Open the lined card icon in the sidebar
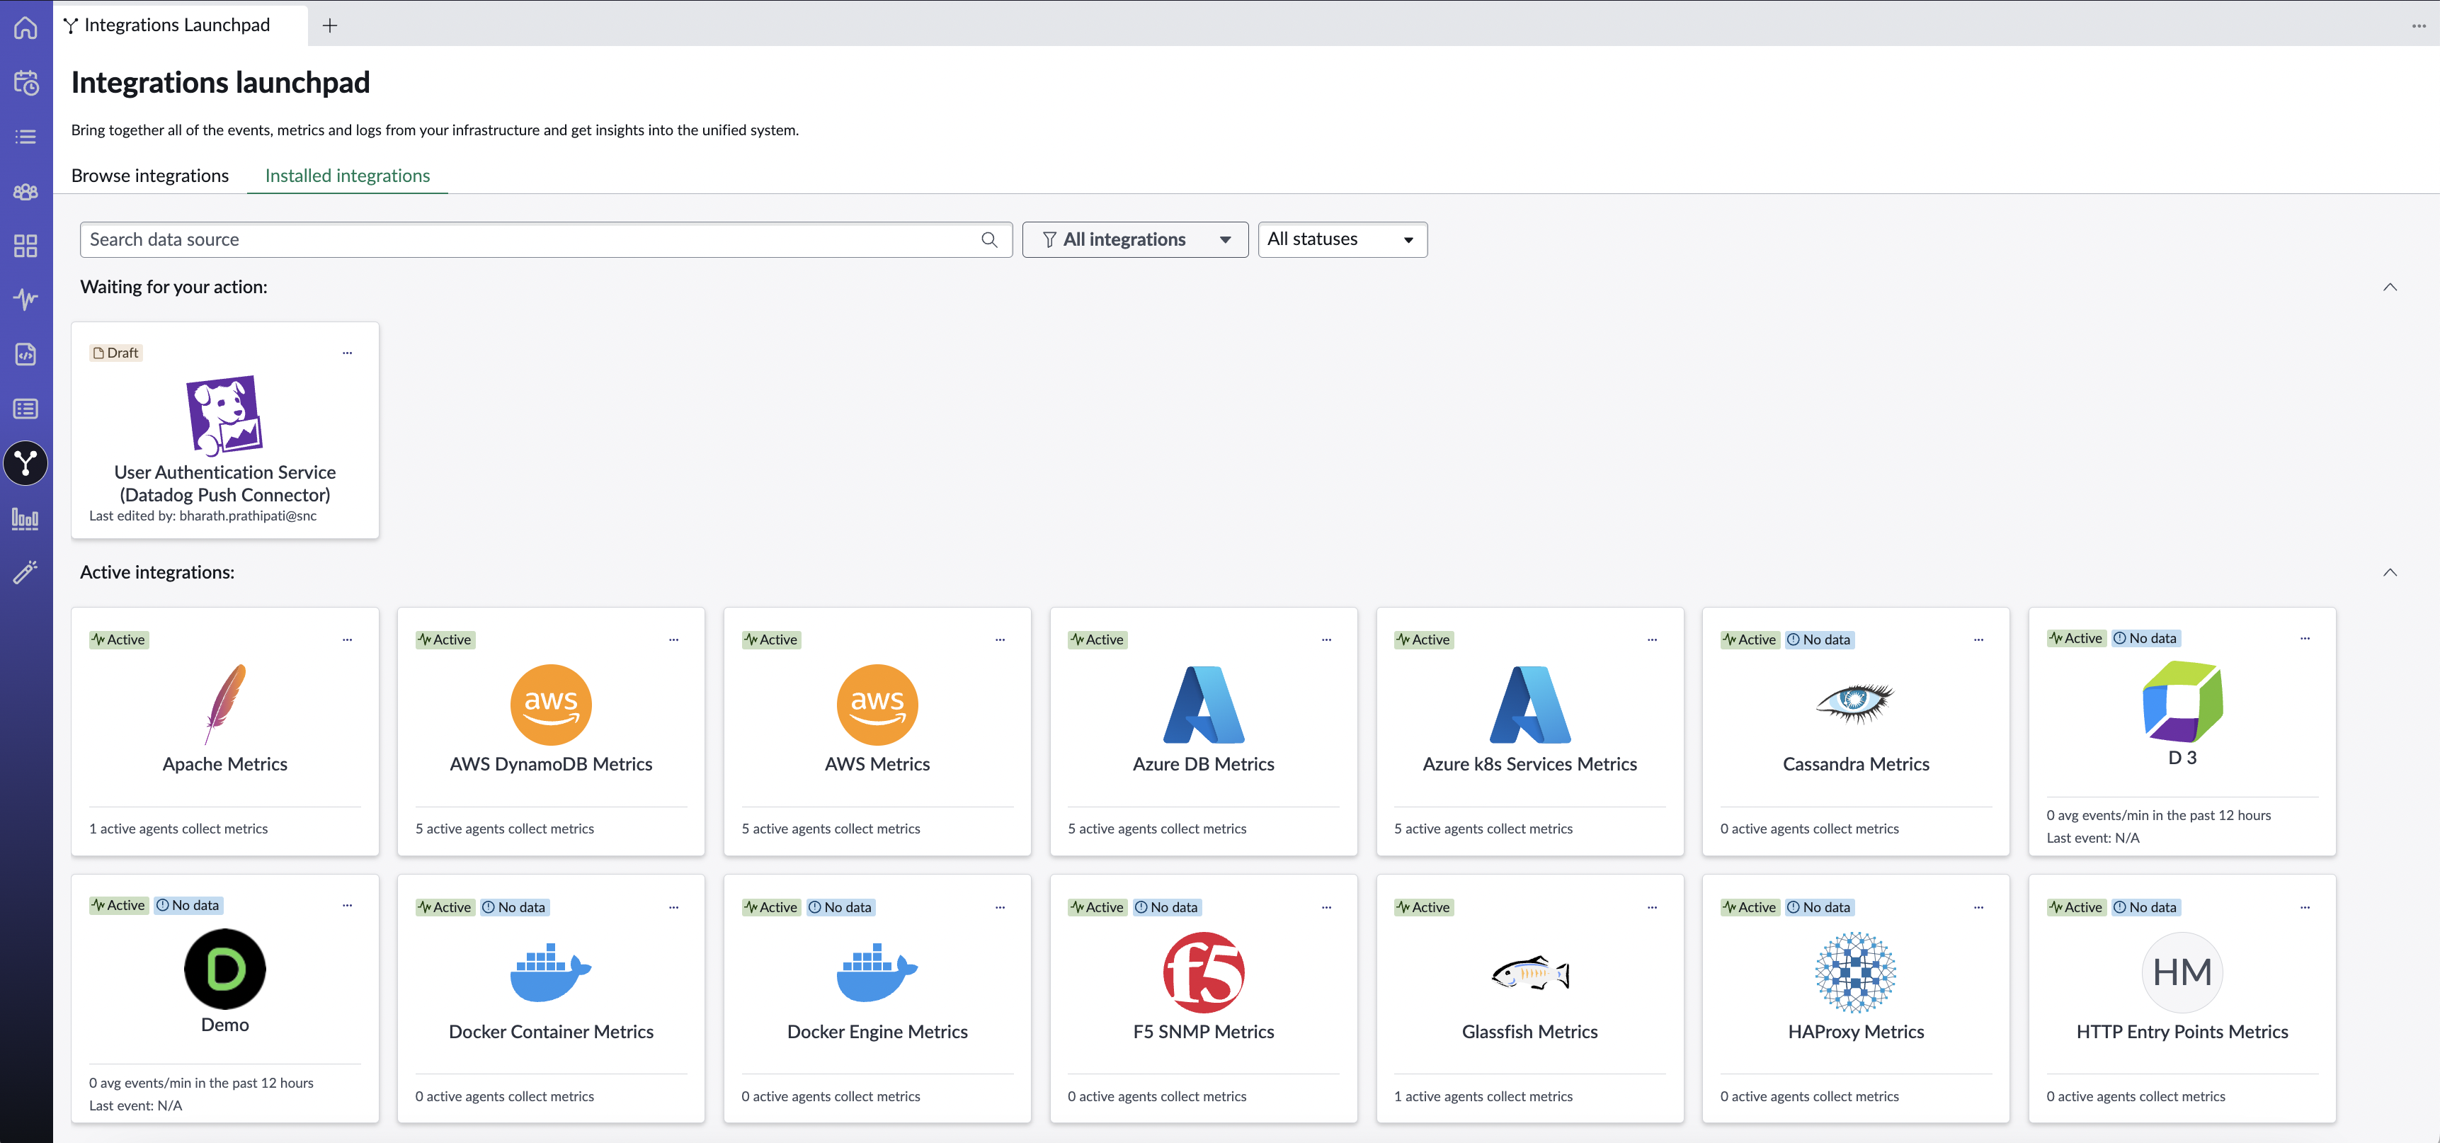 coord(25,409)
